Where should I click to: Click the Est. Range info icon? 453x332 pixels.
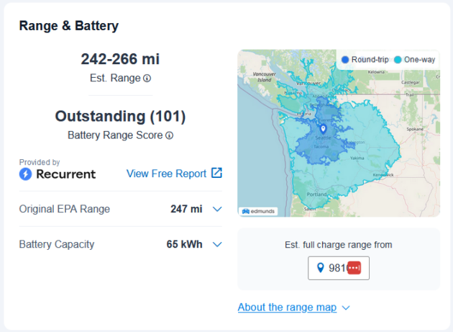click(147, 78)
